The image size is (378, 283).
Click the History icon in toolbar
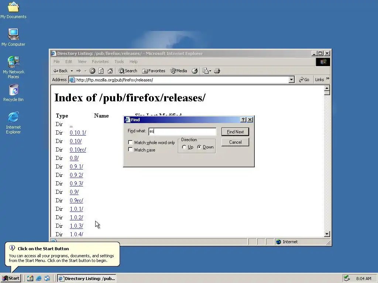tap(195, 71)
